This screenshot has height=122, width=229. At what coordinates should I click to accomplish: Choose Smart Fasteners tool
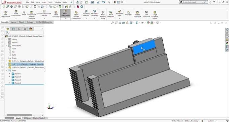click(x=56, y=14)
